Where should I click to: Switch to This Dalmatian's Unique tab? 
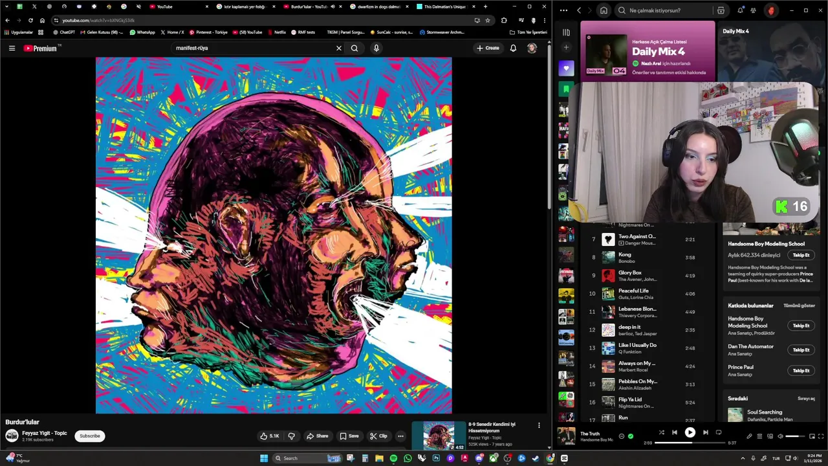[x=445, y=6]
